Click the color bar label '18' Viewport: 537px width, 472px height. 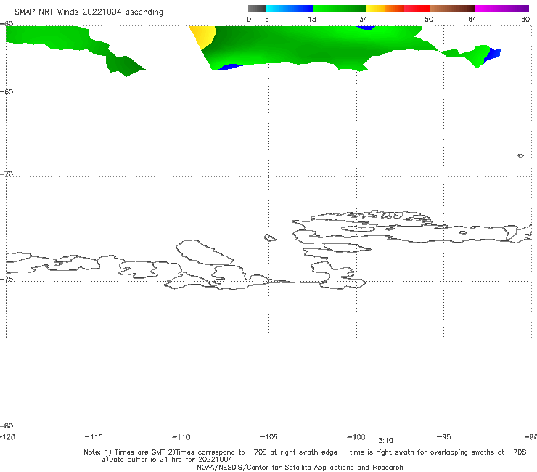(312, 19)
